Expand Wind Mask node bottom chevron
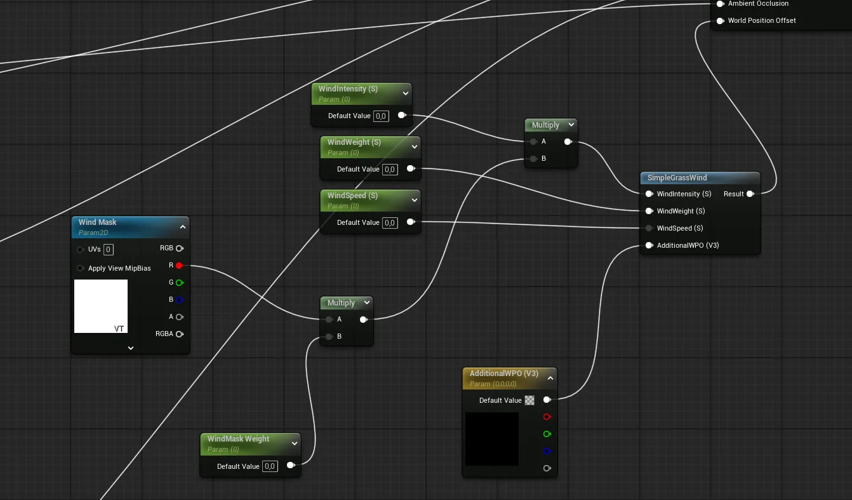Viewport: 852px width, 500px height. 131,348
